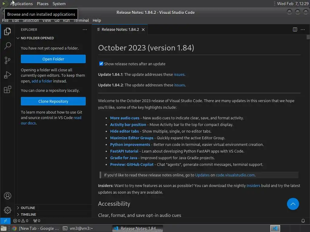Open editor more actions ellipsis

coord(303,30)
